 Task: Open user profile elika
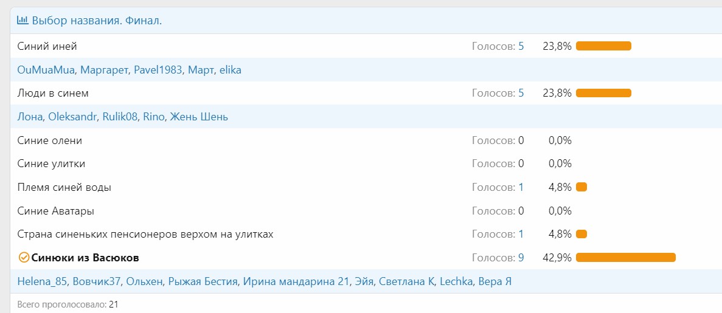coord(230,70)
